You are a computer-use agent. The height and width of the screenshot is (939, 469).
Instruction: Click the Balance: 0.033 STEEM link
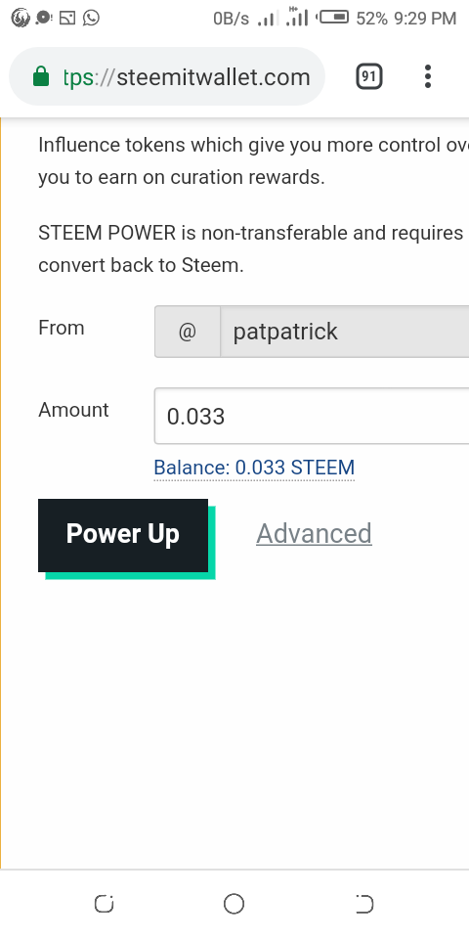[254, 468]
